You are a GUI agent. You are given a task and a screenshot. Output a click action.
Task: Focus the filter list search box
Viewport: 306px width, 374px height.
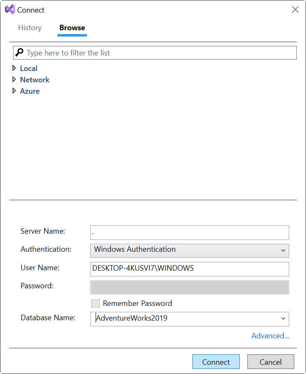tap(155, 53)
